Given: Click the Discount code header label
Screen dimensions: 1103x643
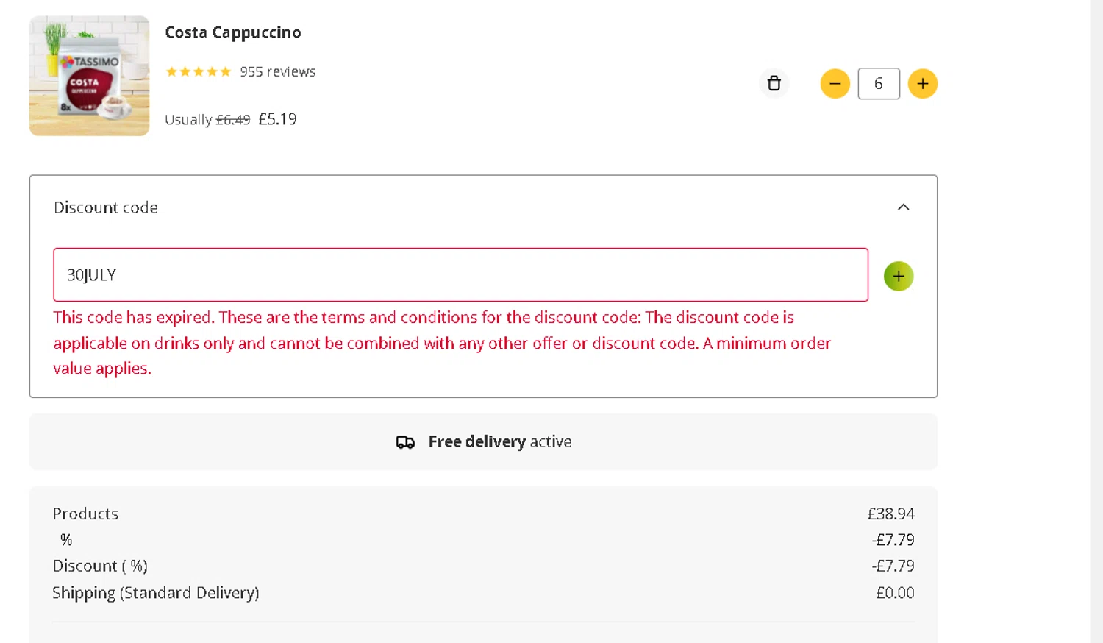Looking at the screenshot, I should [106, 207].
